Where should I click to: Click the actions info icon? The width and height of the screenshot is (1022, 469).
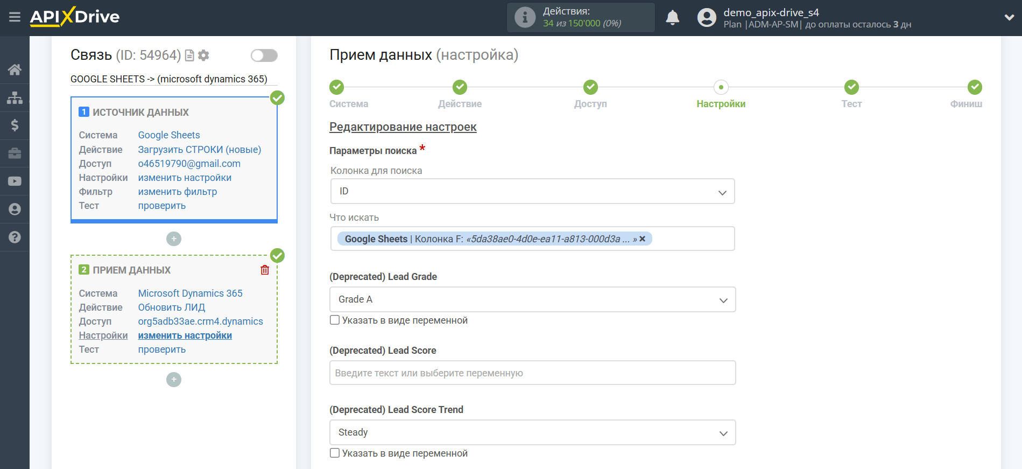coord(525,17)
